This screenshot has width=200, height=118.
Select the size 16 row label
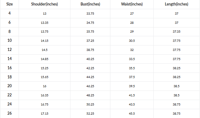9,68
